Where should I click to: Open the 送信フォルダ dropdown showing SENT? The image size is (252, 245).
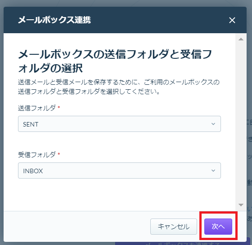(x=119, y=124)
